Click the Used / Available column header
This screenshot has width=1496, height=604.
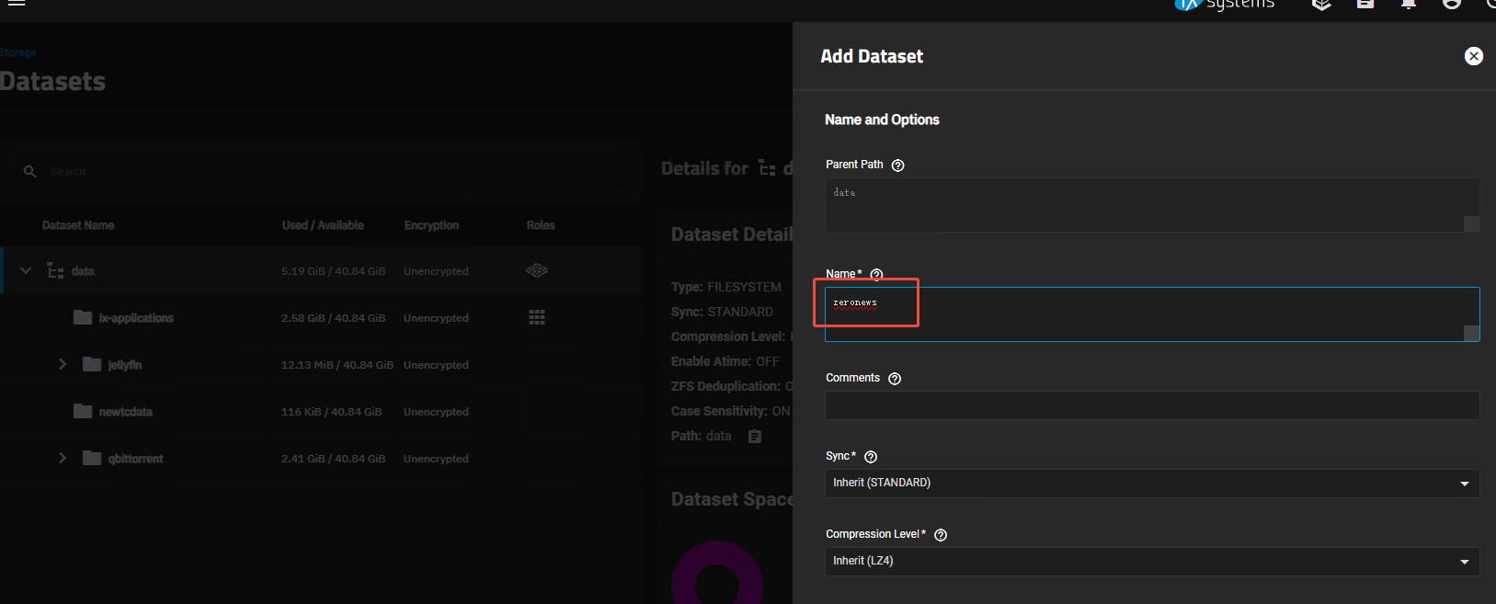(x=323, y=225)
